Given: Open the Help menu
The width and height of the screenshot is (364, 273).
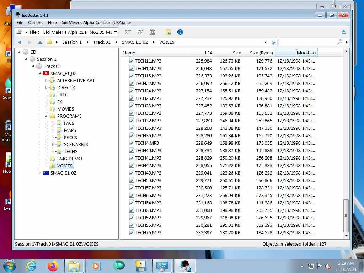Looking at the screenshot, I should point(52,23).
